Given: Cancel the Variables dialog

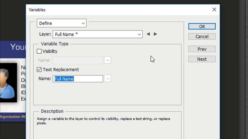Looking at the screenshot, I should click(x=202, y=36).
